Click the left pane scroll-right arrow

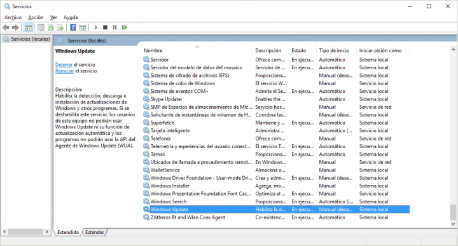tap(46, 232)
